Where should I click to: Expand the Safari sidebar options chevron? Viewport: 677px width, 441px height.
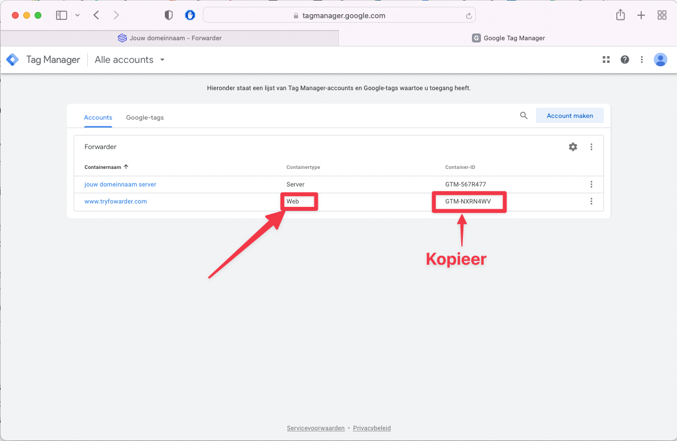pos(78,15)
